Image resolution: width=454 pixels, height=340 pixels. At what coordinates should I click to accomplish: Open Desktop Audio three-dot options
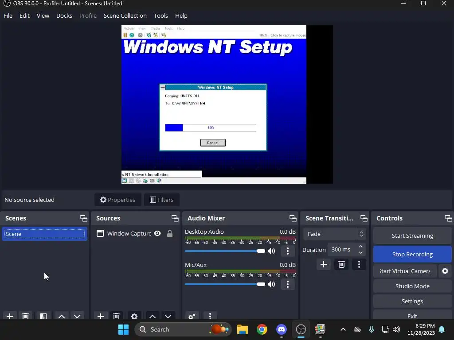(287, 251)
